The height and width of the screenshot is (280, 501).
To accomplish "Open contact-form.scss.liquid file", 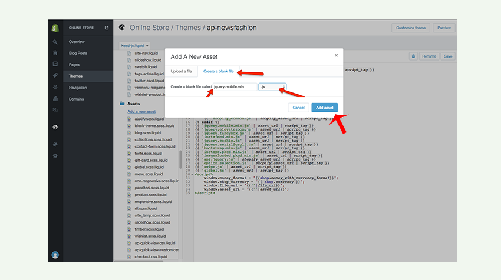I will [x=155, y=146].
